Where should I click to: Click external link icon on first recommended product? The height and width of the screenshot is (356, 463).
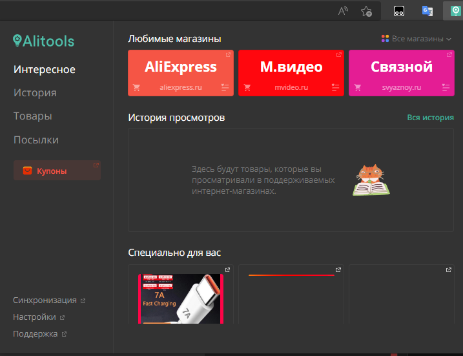pos(228,269)
